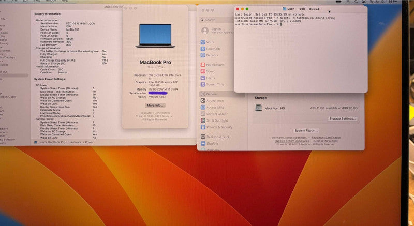Click the highlighted row in the System Information sidebar
Screen dimensions: 414x226
click(x=14, y=76)
